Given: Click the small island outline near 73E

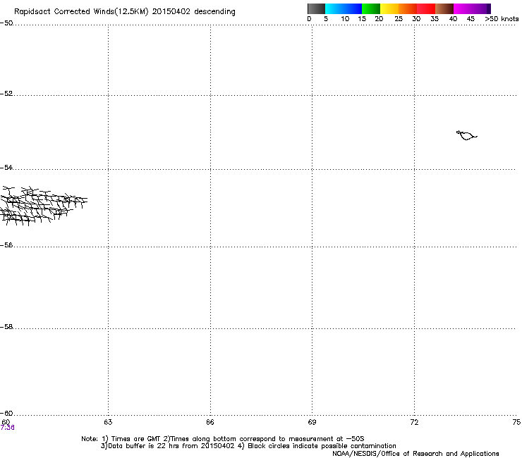Looking at the screenshot, I should tap(466, 135).
